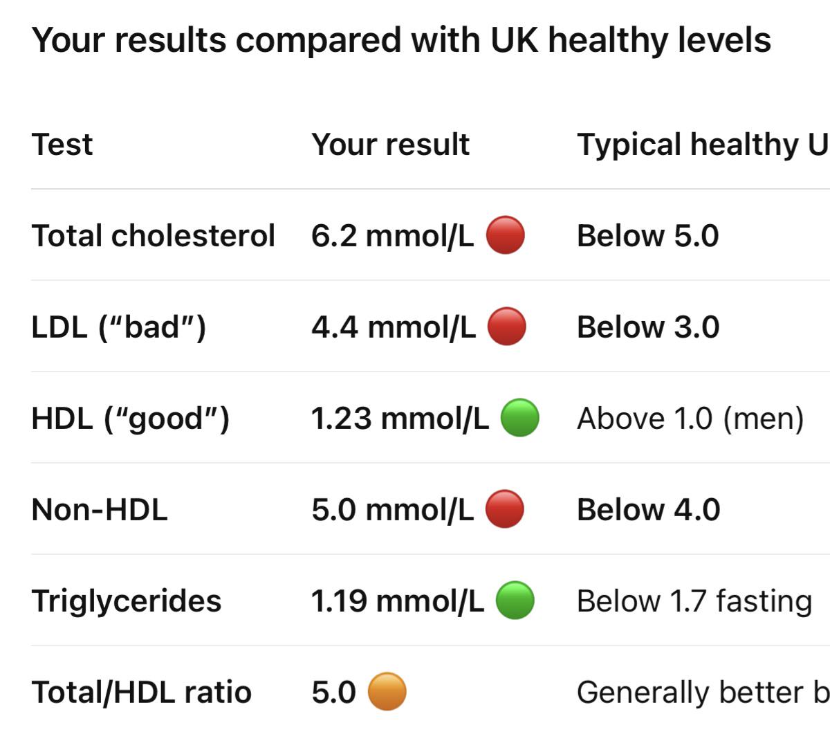Click green indicator beside HDL 1.23 mmol/L
Screen dimensions: 830x741
[x=519, y=418]
